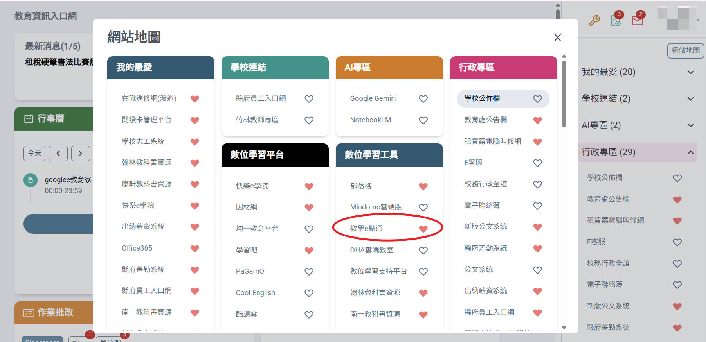Viewport: 706px width, 342px height.
Task: Toggle heart for Mindomo雲端版
Action: pyautogui.click(x=423, y=208)
